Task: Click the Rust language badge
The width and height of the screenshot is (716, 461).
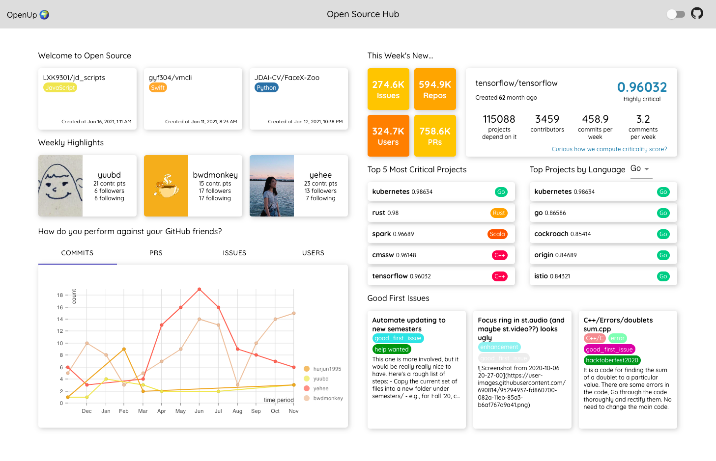Action: point(499,213)
